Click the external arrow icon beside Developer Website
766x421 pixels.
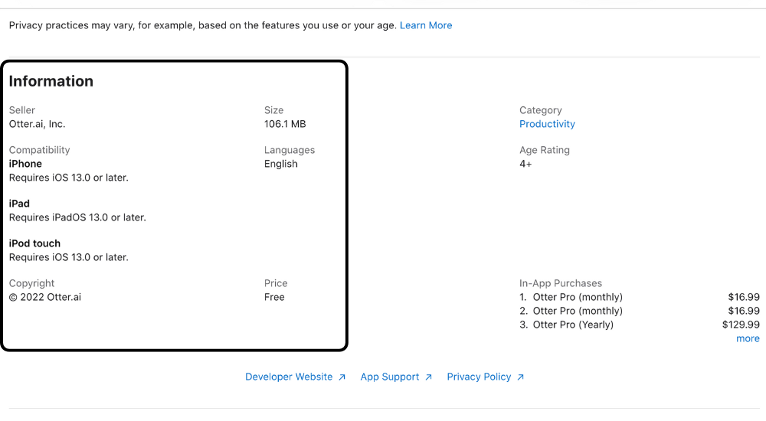click(342, 377)
